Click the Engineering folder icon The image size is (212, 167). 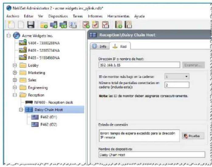click(23, 88)
